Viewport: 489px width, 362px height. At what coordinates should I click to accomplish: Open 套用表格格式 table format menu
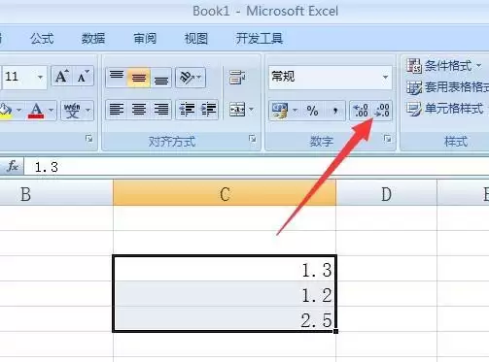click(x=447, y=87)
